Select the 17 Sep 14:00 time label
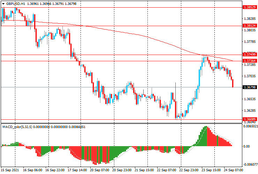This screenshot has width=258, height=174. (77, 170)
